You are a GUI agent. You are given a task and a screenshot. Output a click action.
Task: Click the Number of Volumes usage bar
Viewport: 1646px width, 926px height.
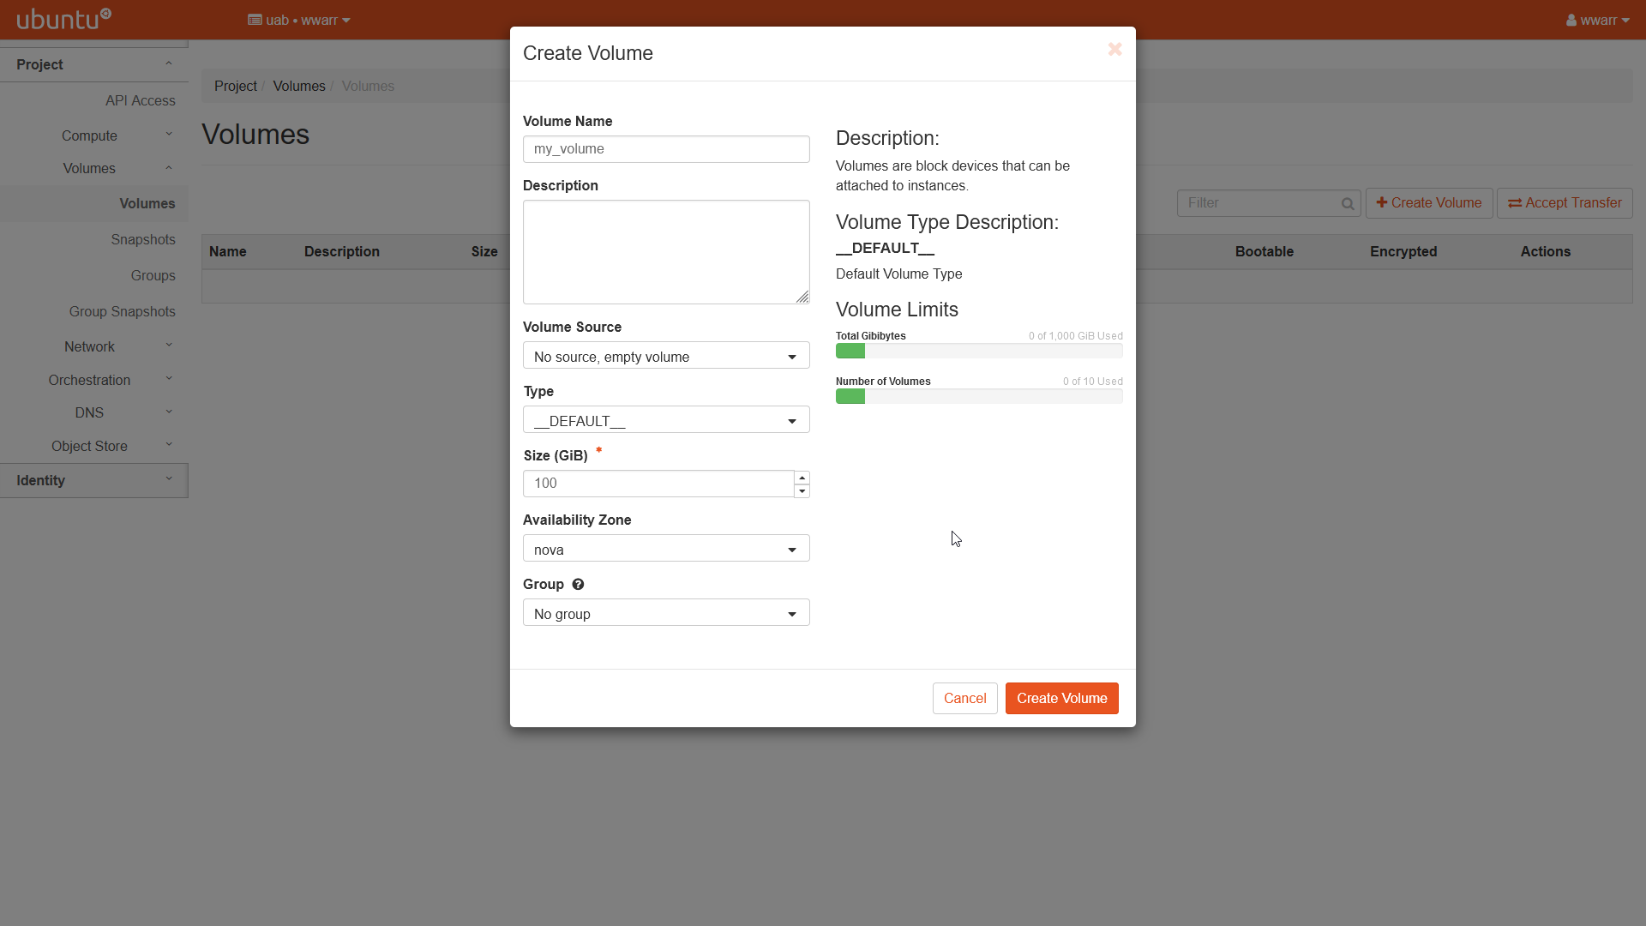point(979,396)
